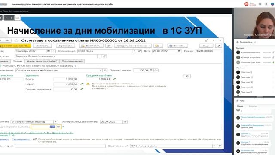Click the Номер field НА00-000002

[208, 51]
